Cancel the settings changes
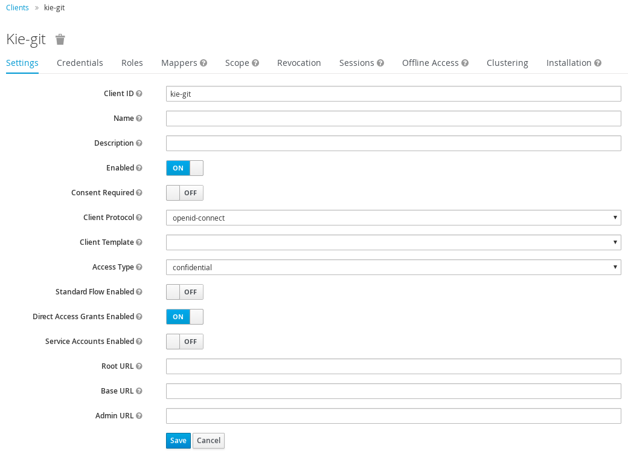The height and width of the screenshot is (454, 628). pos(209,441)
